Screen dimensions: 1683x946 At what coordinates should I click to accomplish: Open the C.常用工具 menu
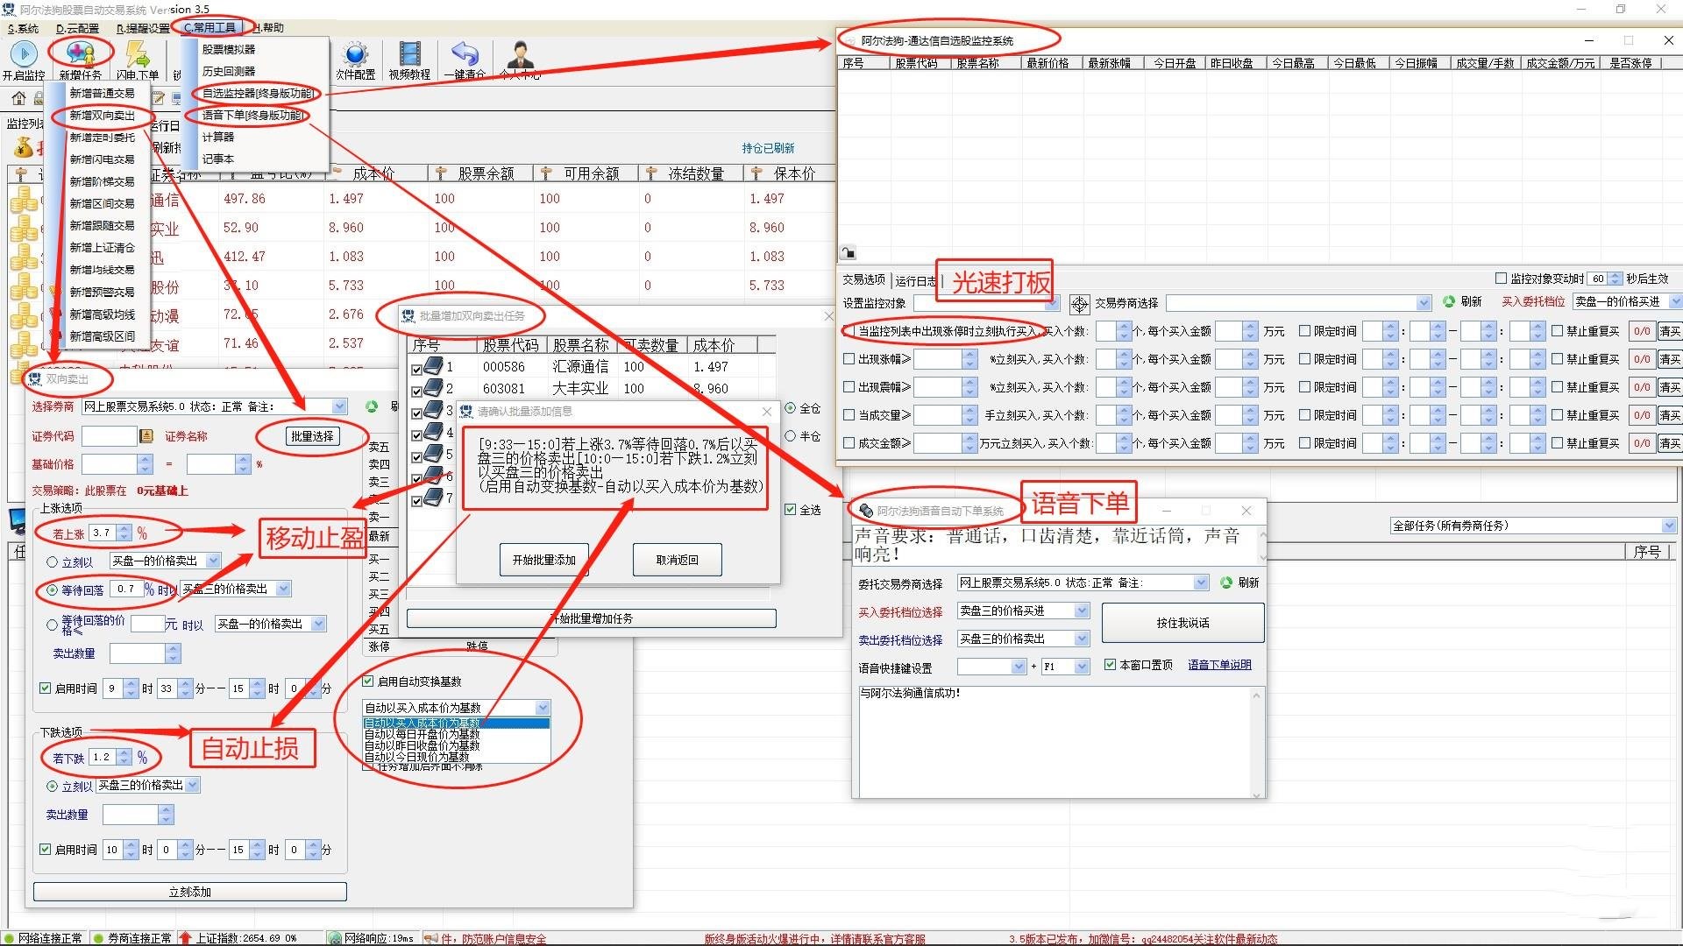[x=210, y=28]
